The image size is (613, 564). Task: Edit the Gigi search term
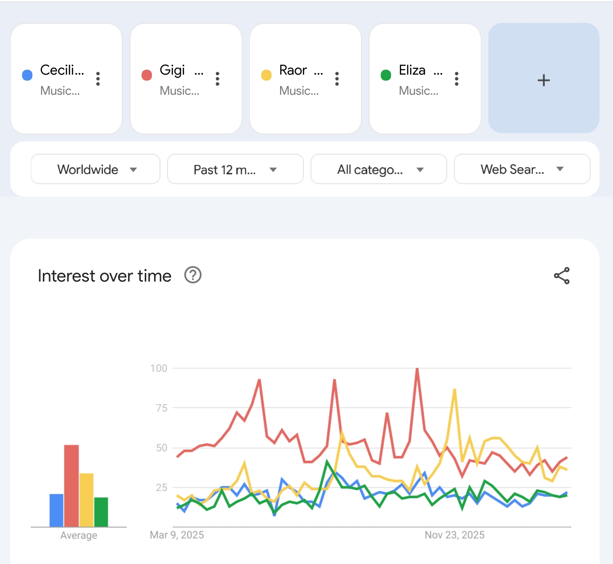(181, 70)
